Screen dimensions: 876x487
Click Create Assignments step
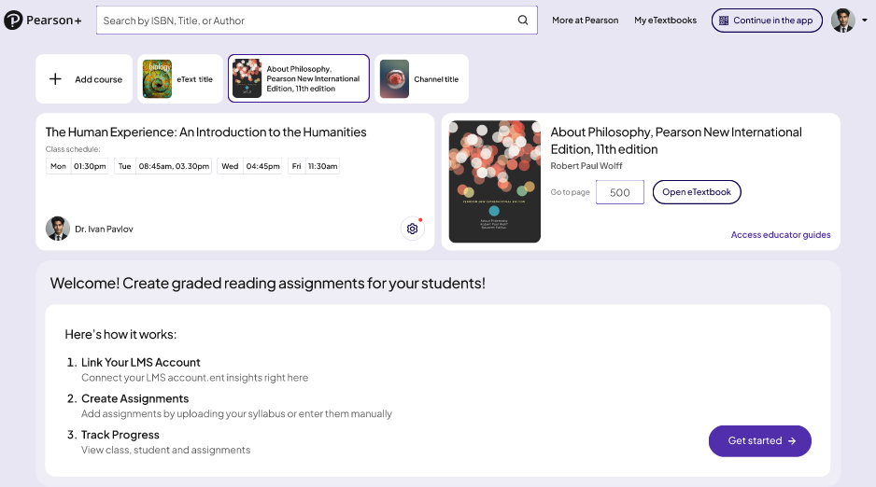[135, 399]
